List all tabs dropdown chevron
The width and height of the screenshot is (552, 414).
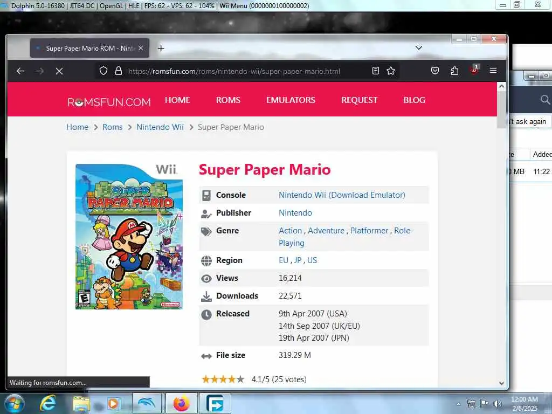click(418, 47)
